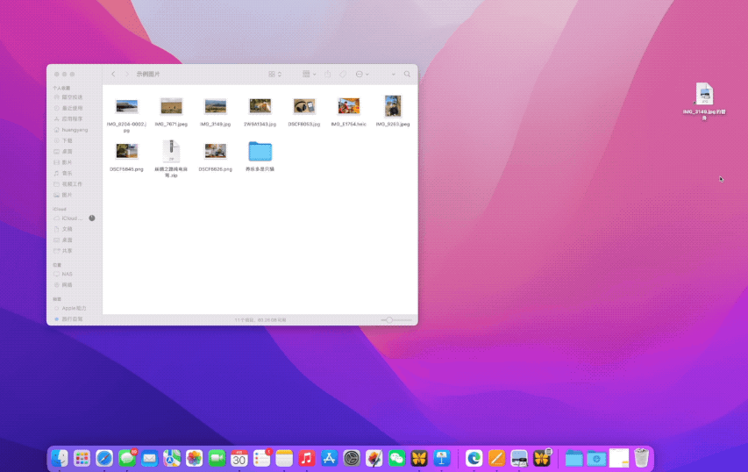Select IMG_8204-0002.jpg thumbnail
The image size is (748, 472).
[126, 106]
